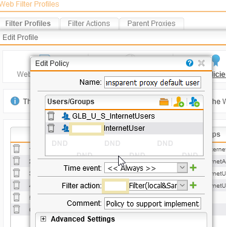Switch to the Parent Proxies tab
This screenshot has height=227, width=226.
pos(151,24)
